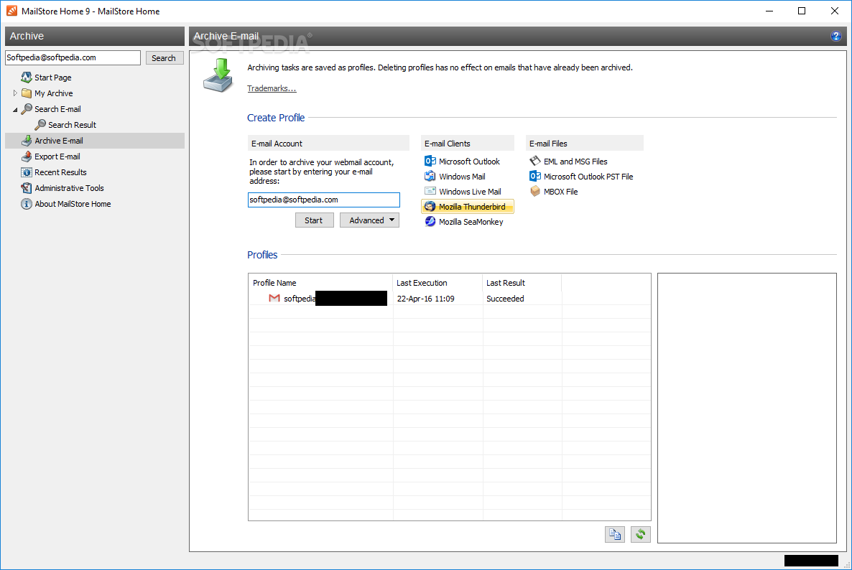Click the Start button

coord(314,220)
